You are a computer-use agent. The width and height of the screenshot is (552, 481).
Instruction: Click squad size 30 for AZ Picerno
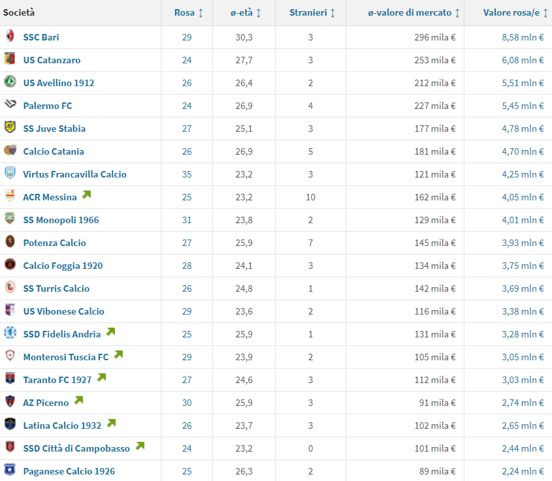tap(187, 403)
